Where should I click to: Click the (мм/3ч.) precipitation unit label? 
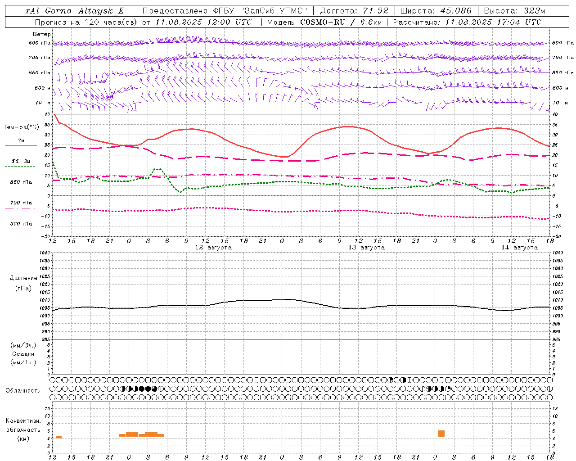tap(23, 345)
